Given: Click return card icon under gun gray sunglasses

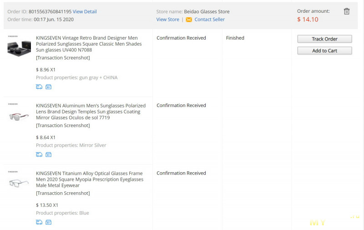Looking at the screenshot, I should 49,87.
